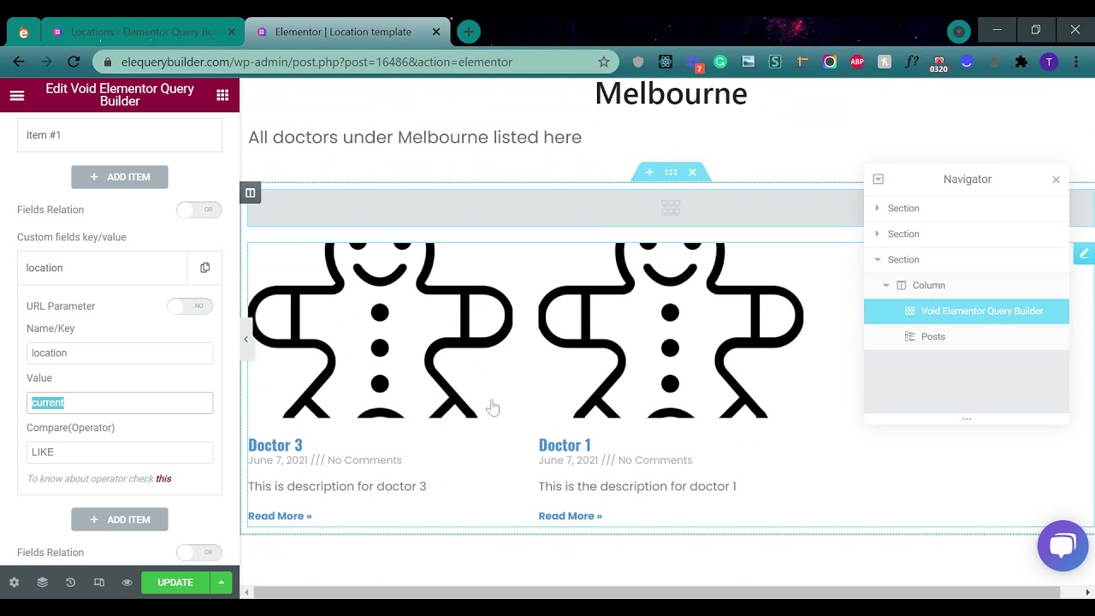Screen dimensions: 1095x616
Task: Open the Chrome three-dot menu
Action: (1076, 62)
